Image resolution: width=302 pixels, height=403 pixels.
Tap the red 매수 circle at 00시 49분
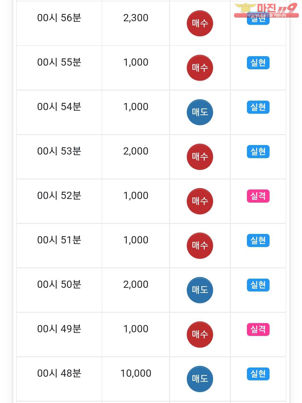click(200, 335)
